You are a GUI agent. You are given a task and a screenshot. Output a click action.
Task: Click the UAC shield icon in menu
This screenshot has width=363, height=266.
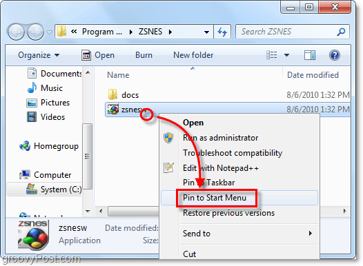(x=168, y=138)
